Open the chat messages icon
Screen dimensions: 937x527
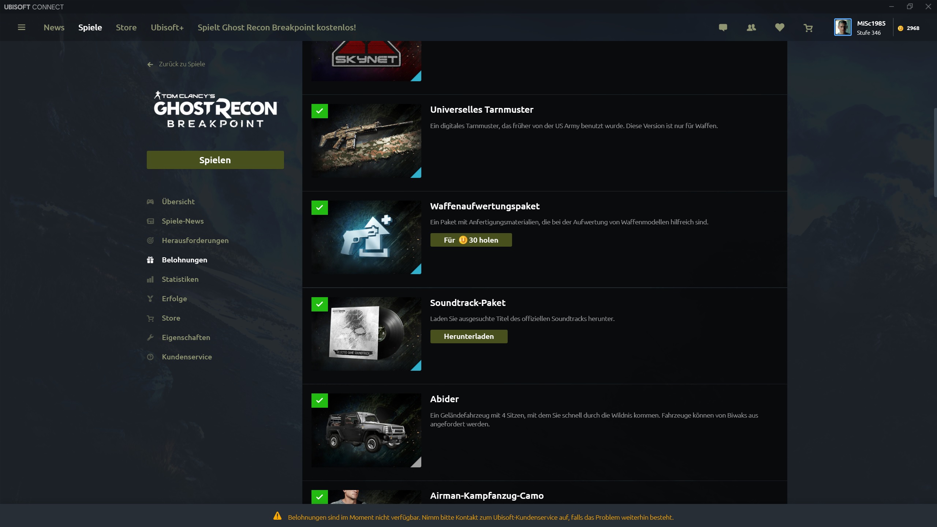pos(723,27)
